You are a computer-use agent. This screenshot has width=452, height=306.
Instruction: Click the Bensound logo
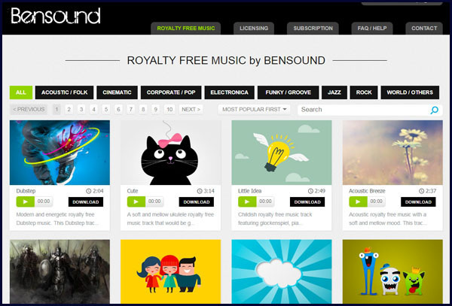(x=56, y=16)
